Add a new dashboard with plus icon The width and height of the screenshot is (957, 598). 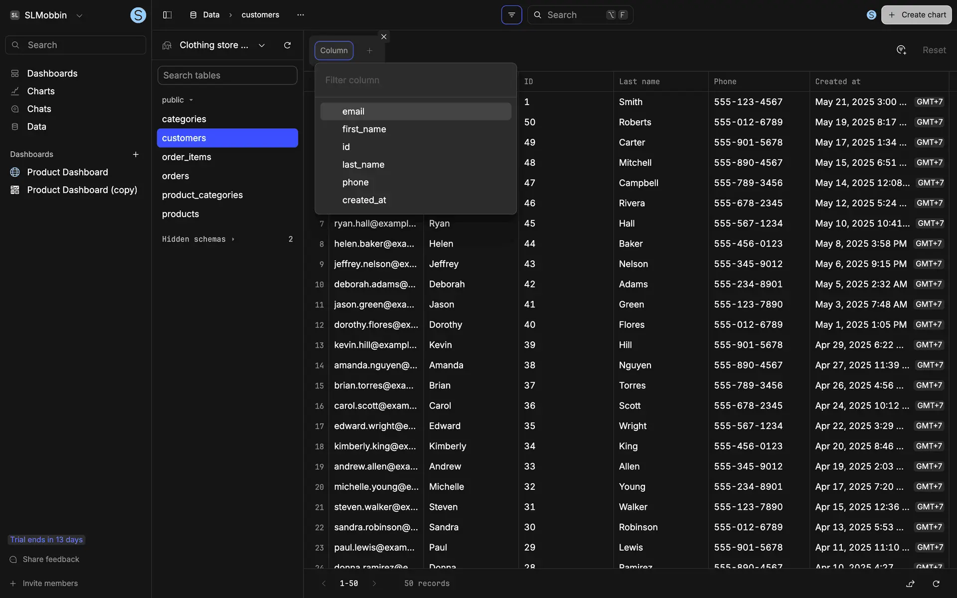pos(136,154)
